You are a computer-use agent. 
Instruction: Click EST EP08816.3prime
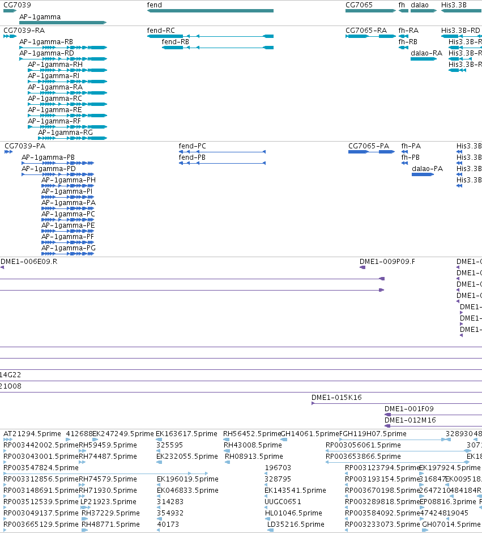pyautogui.click(x=422, y=508)
